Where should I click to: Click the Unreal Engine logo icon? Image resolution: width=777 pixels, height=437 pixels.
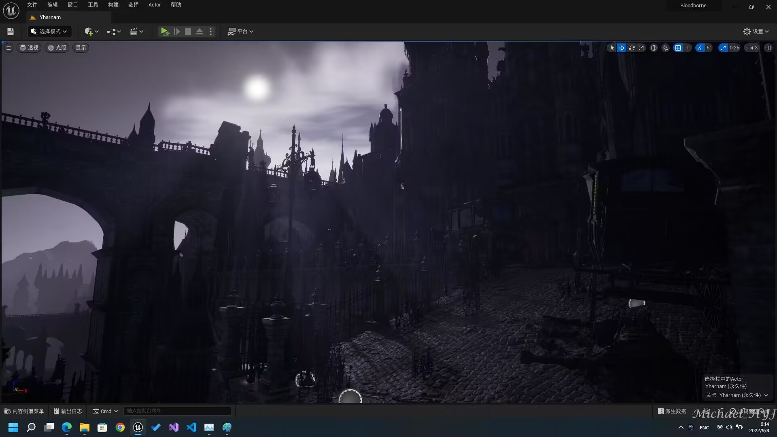[11, 11]
